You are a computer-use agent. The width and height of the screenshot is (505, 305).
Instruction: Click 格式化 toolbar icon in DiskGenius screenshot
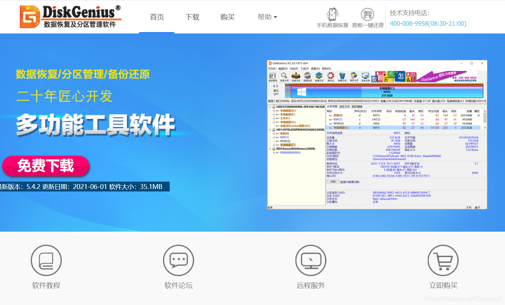(x=331, y=77)
